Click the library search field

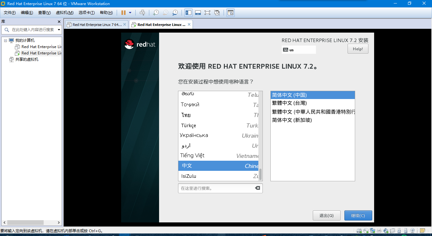pyautogui.click(x=32, y=30)
